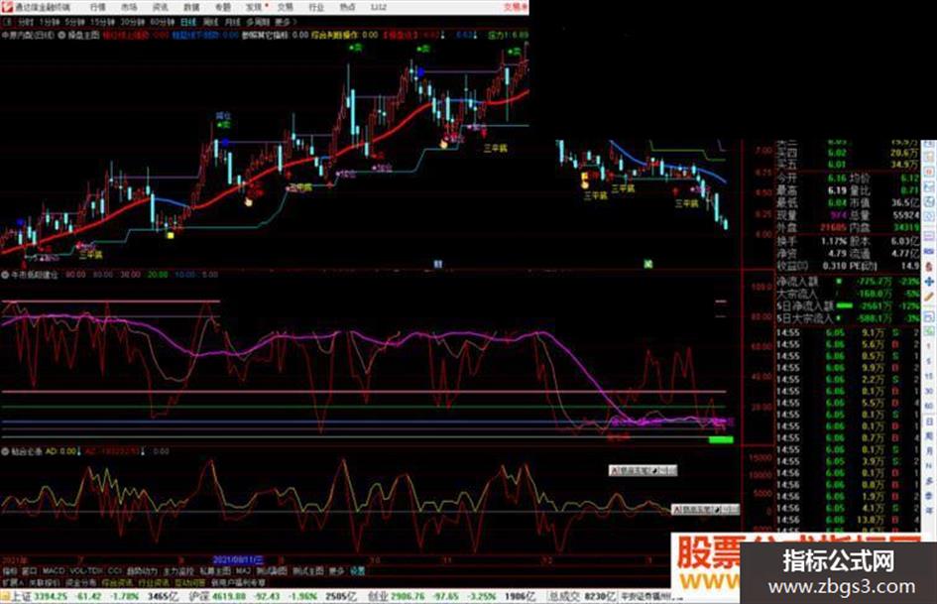Screen dimensions: 937x604
Task: Click the 上证 index value 3394.25
Action: (51, 596)
